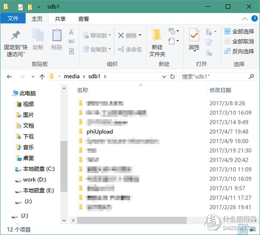Click the navigation pane scroll down arrow
This screenshot has width=260, height=235.
64,220
